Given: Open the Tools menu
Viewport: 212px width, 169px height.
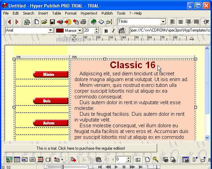Looking at the screenshot, I should [121, 13].
